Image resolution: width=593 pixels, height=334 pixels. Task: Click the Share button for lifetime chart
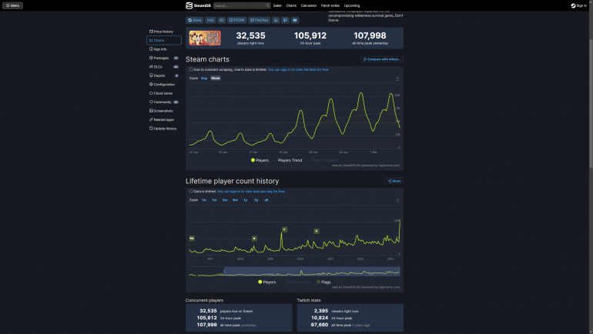394,181
